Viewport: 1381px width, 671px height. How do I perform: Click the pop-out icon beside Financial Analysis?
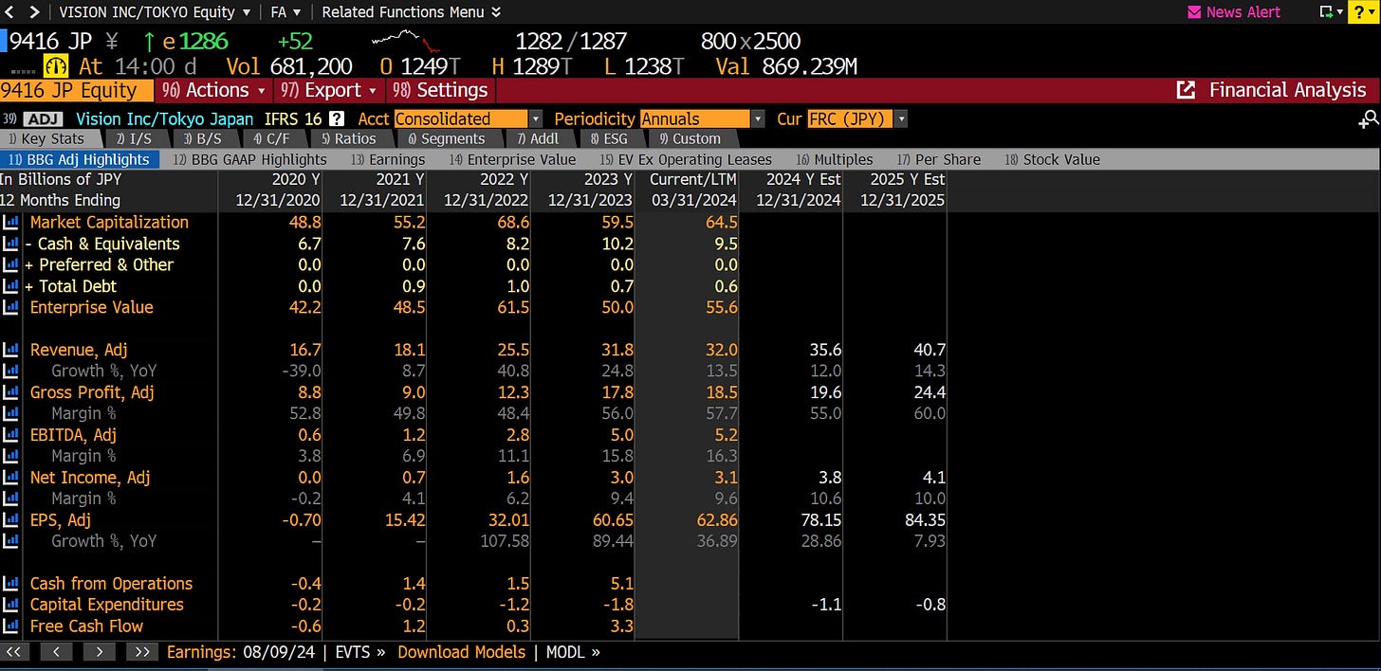click(x=1186, y=90)
